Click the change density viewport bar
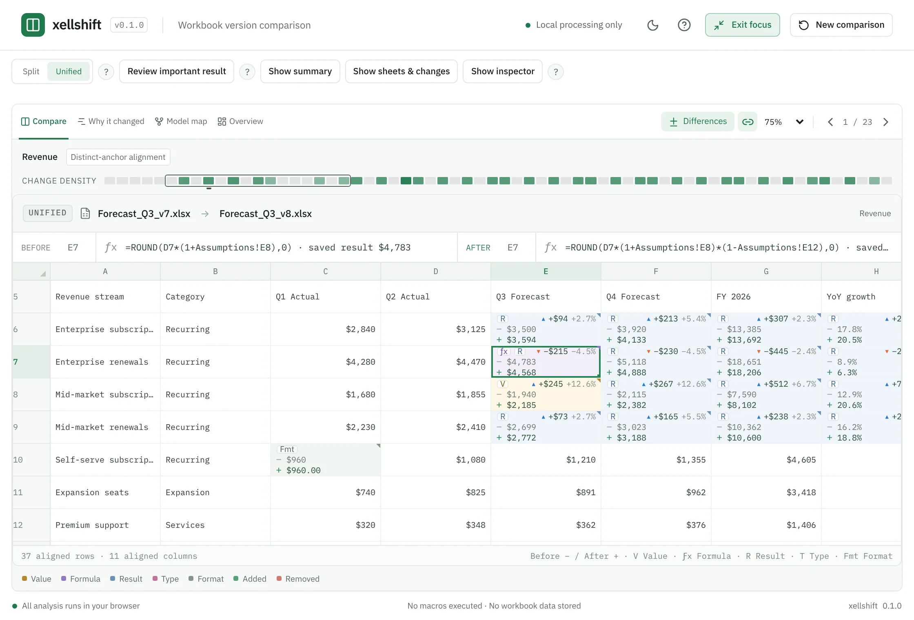Image resolution: width=914 pixels, height=620 pixels. (x=257, y=181)
